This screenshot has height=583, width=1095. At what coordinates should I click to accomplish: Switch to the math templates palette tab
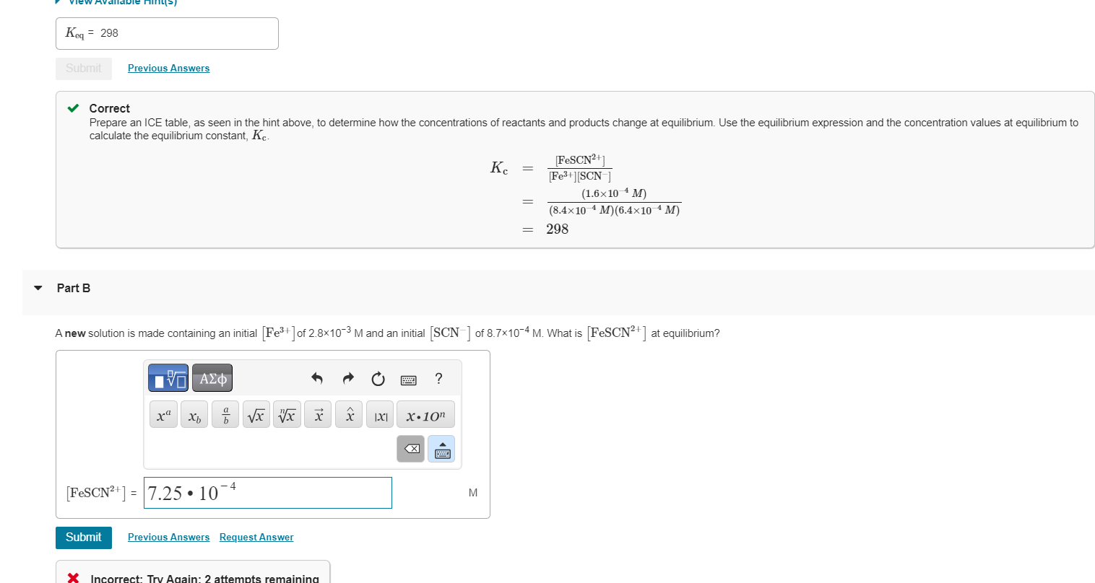(168, 377)
